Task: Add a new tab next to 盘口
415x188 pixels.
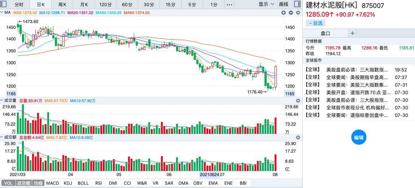Action: pos(353,33)
